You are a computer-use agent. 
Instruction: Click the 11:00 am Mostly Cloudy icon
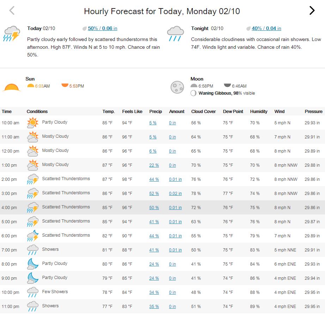(x=33, y=137)
